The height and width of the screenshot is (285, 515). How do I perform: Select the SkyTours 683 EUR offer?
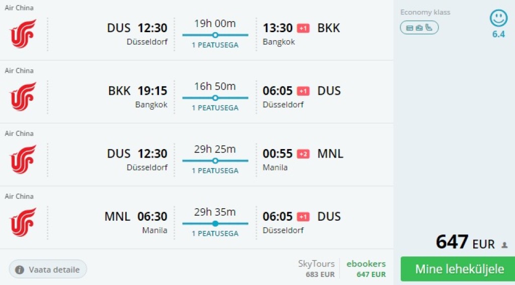point(316,269)
